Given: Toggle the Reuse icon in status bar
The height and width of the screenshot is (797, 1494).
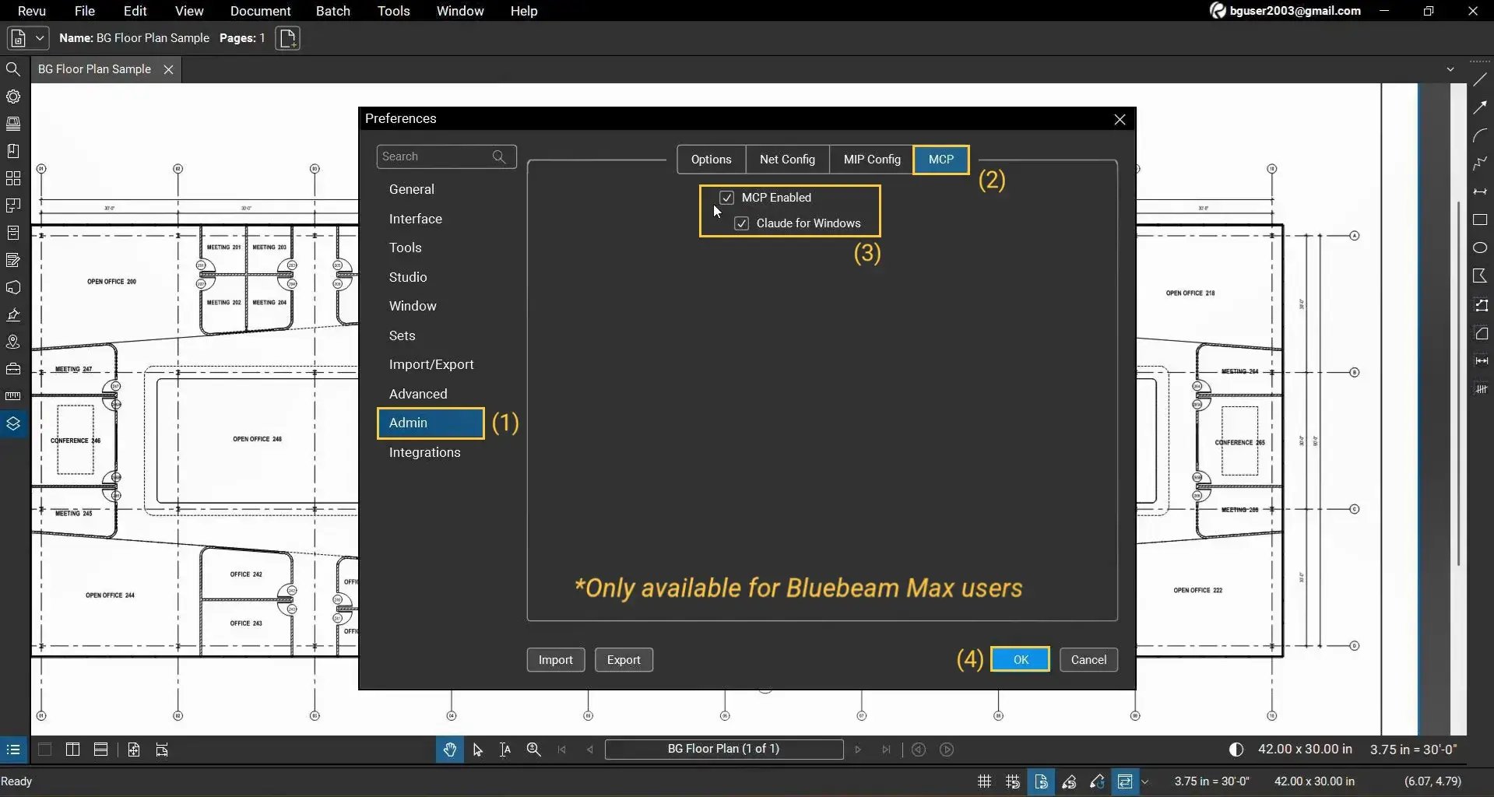Looking at the screenshot, I should click(x=1097, y=781).
